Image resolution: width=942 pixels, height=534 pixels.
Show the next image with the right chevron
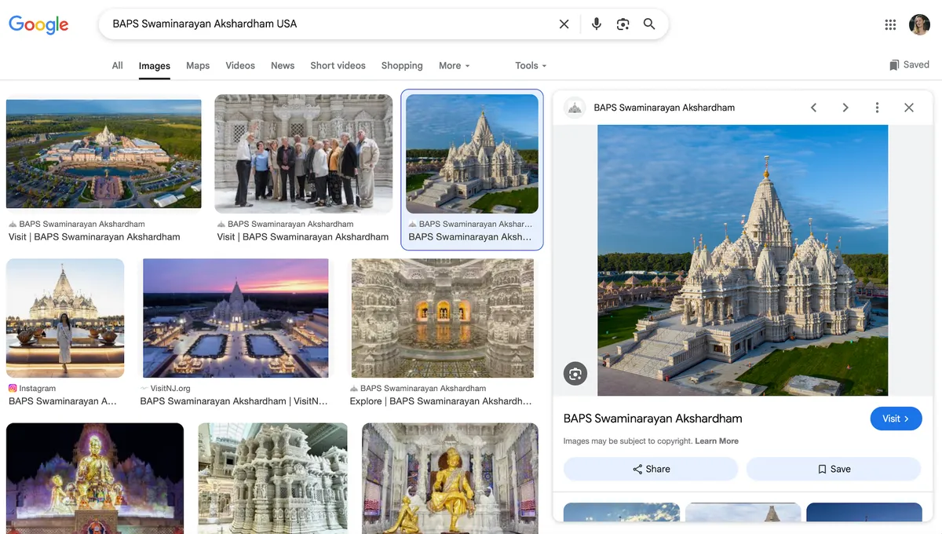click(845, 107)
